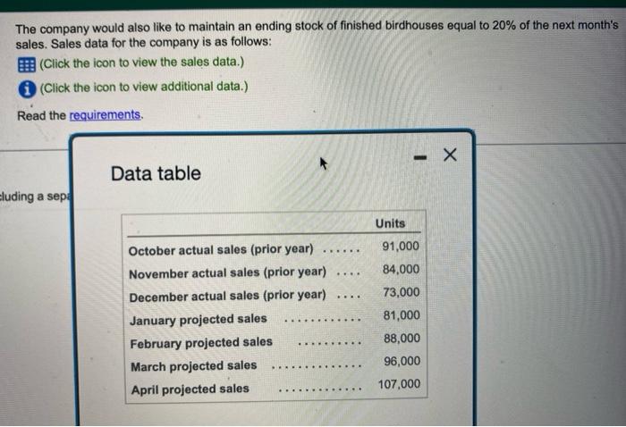This screenshot has width=626, height=427.
Task: Click the 91,000 units value
Action: (401, 246)
